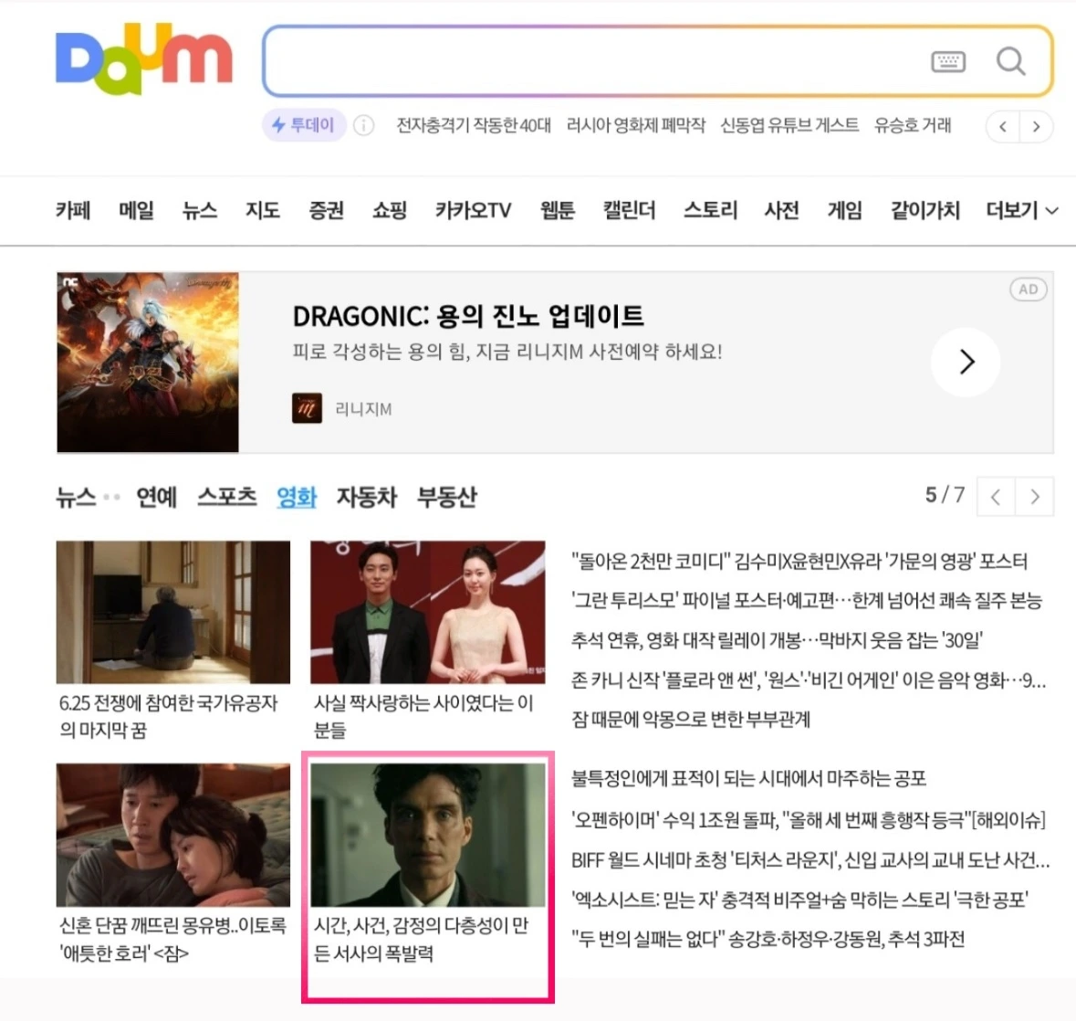Open trending keyword 러시아 영화제 폐막작

(635, 126)
